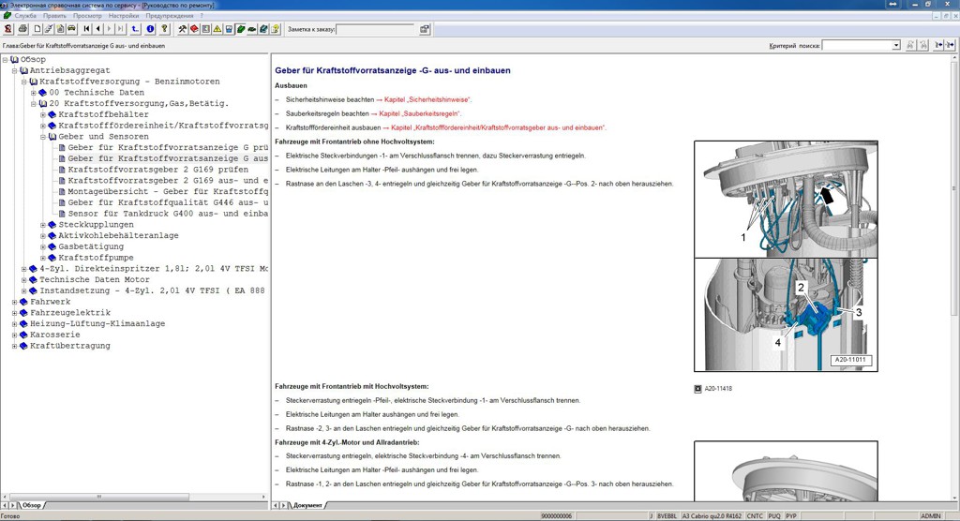The image size is (960, 521).
Task: Expand the Fahrwerk tree node
Action: (15, 302)
